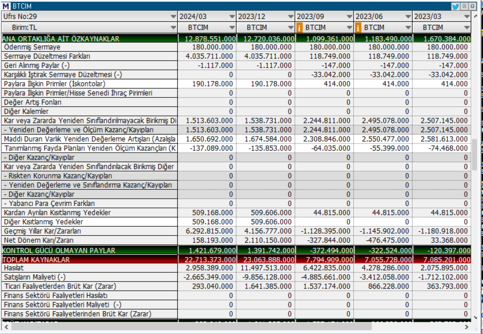483x334 pixels.
Task: Open the 2024/03 period dropdown
Action: 232,16
